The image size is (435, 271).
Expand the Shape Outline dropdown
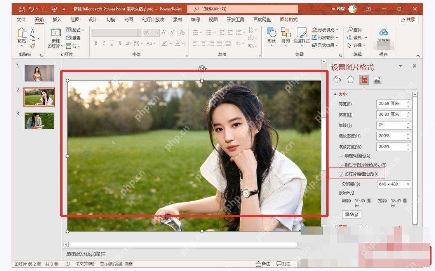click(x=337, y=38)
